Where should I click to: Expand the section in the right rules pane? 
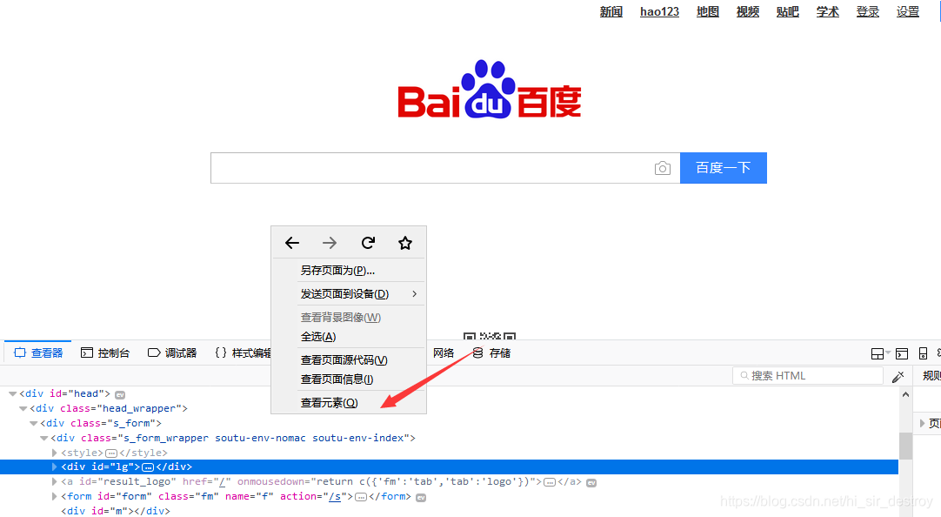click(x=923, y=423)
